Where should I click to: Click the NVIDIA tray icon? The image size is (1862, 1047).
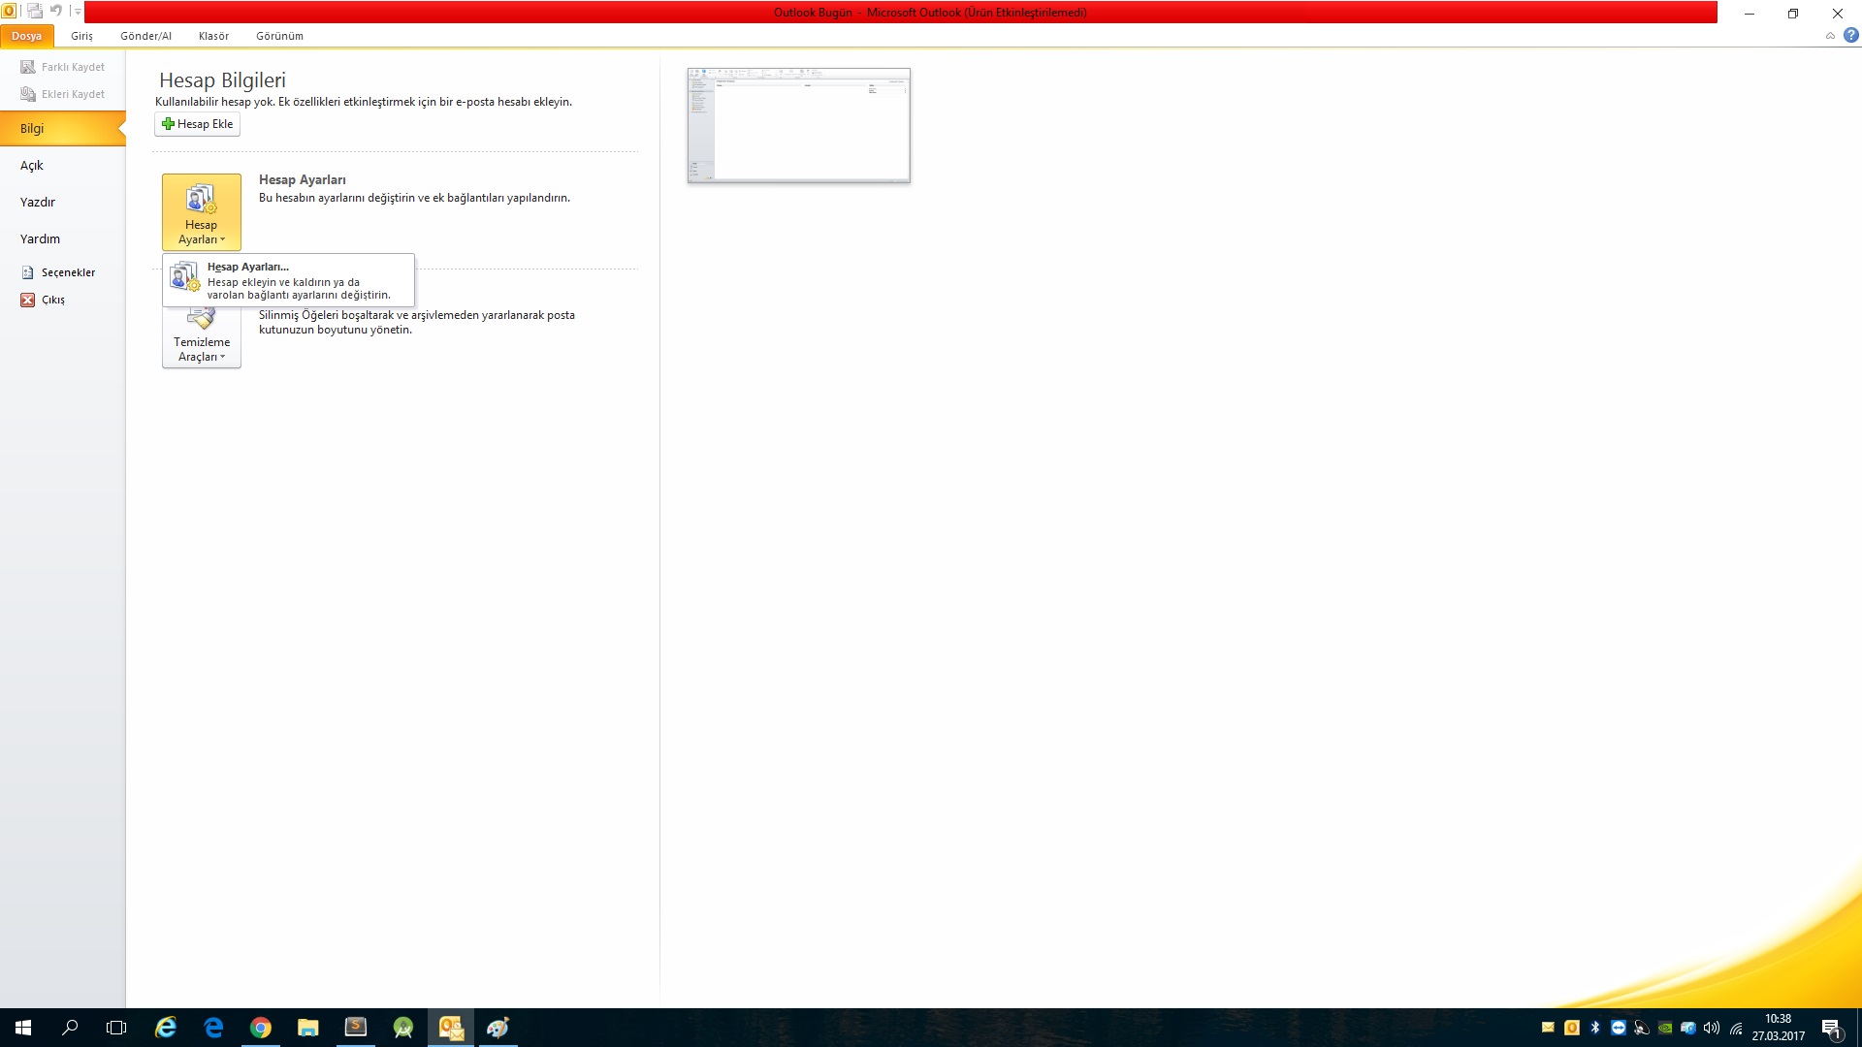1665,1028
